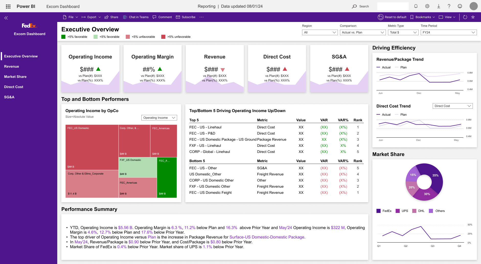
Task: Open the File menu
Action: tap(71, 17)
